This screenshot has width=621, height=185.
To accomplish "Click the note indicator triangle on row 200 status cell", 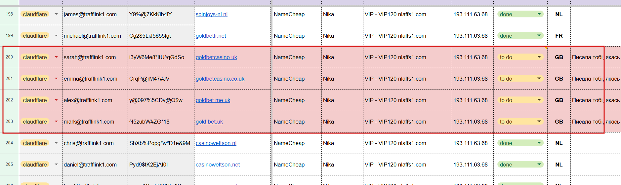I will (x=546, y=48).
